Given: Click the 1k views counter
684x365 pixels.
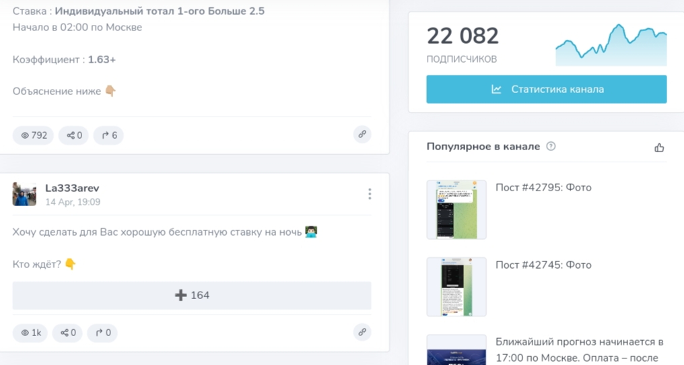Looking at the screenshot, I should click(x=30, y=333).
